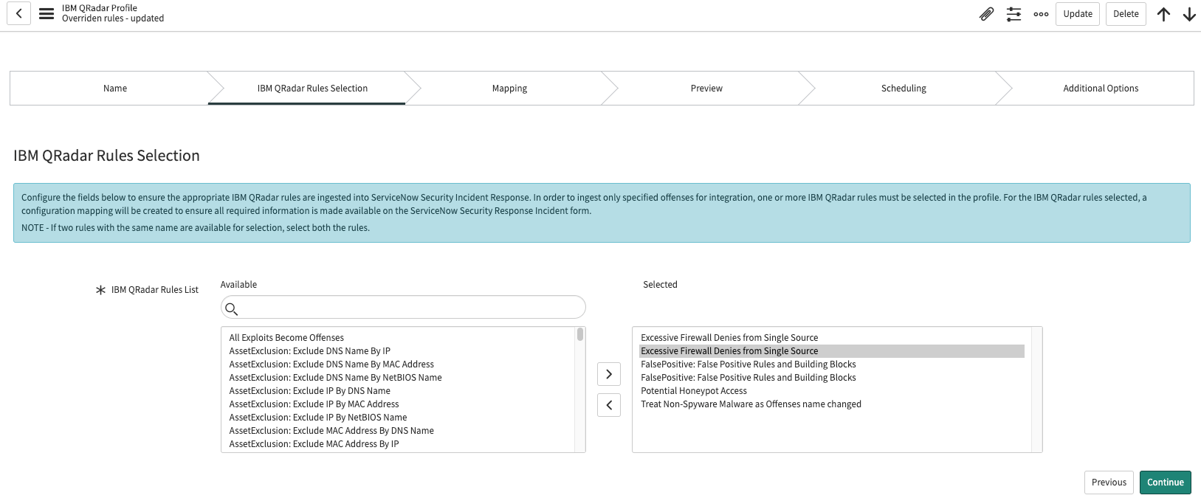The width and height of the screenshot is (1201, 498).
Task: Move selected rule to Selected list
Action: tap(609, 374)
